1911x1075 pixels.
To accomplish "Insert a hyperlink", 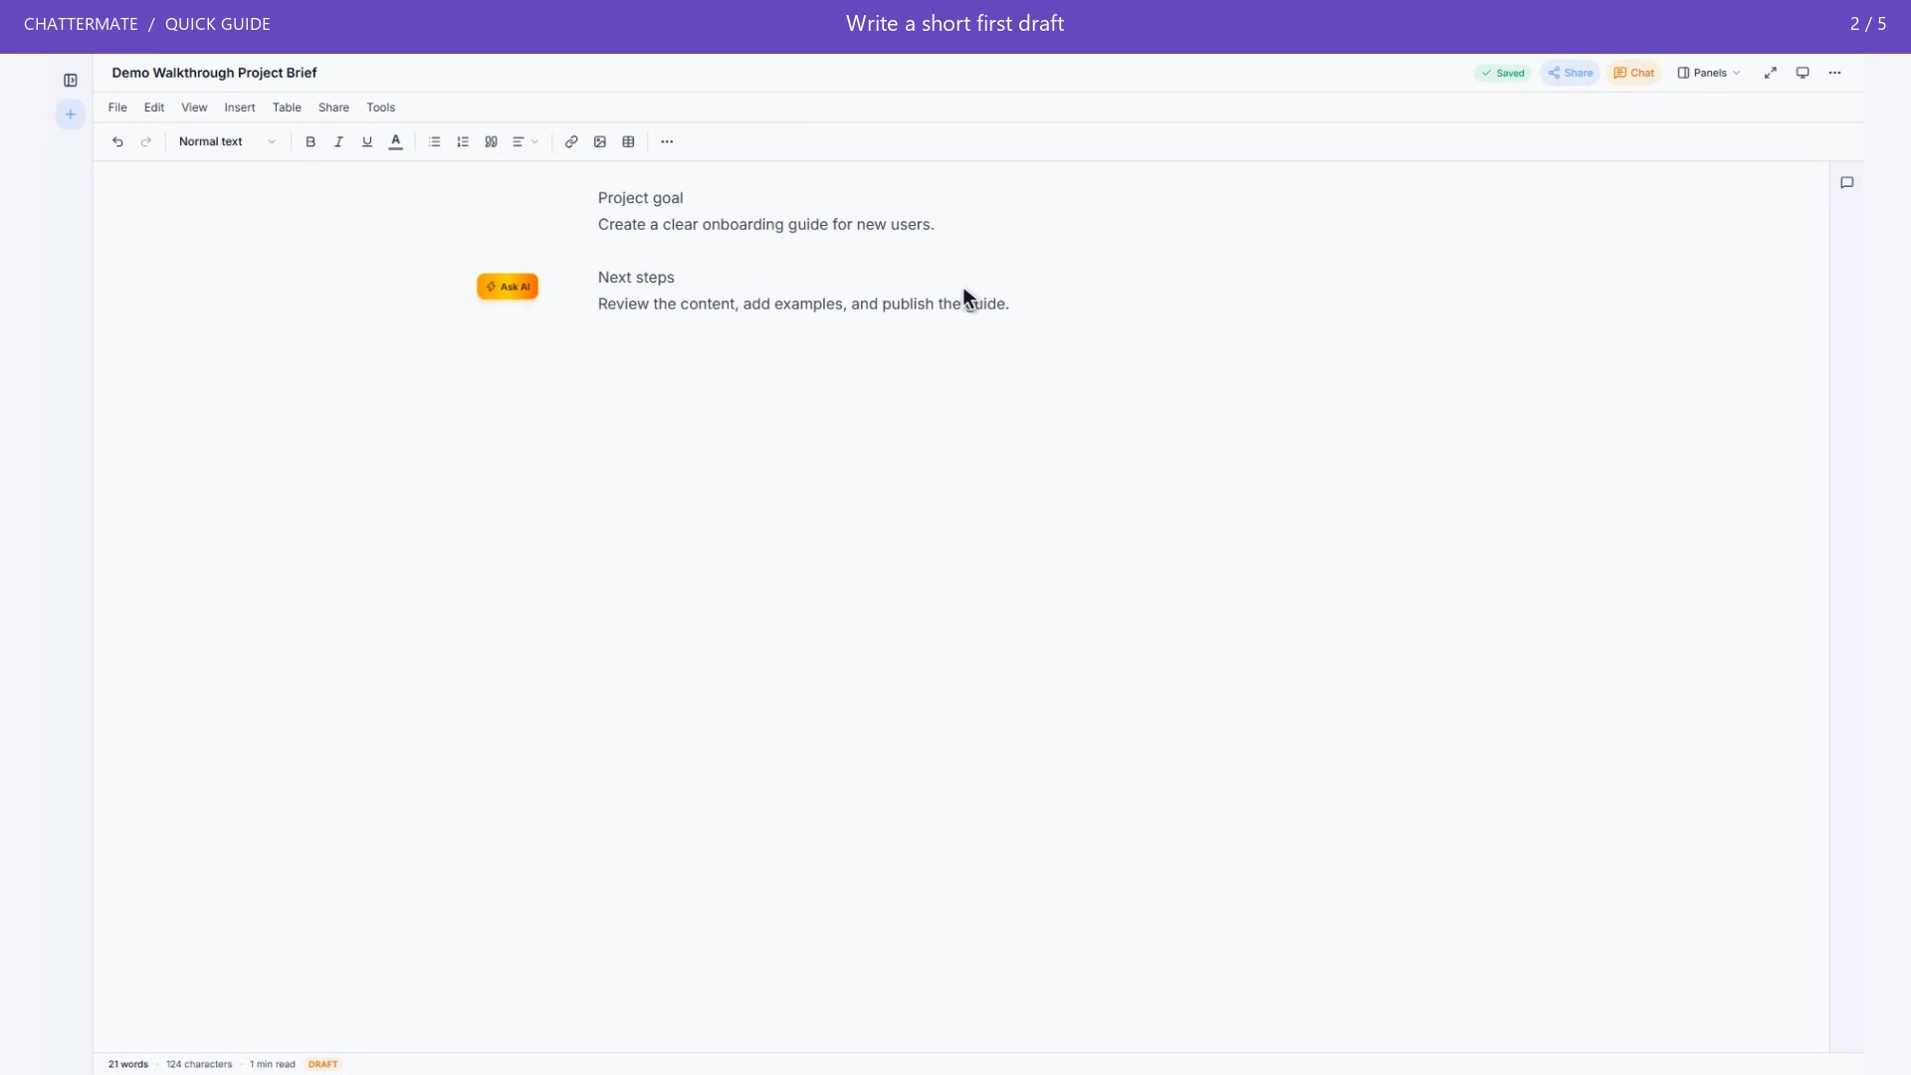I will click(x=571, y=142).
